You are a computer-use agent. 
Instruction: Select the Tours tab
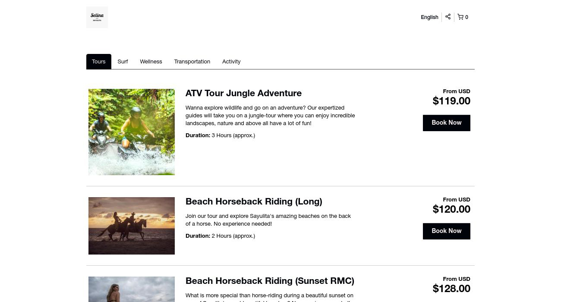(x=99, y=62)
